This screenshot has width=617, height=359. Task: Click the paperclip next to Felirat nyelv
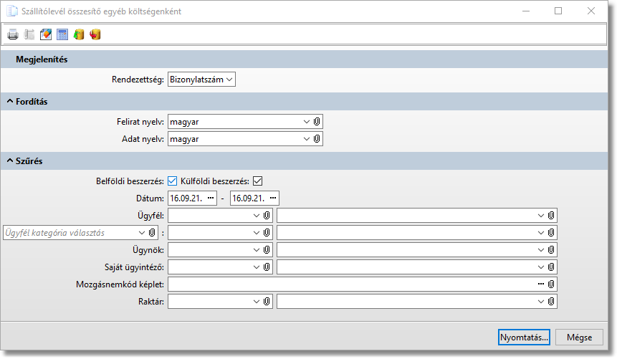point(317,122)
